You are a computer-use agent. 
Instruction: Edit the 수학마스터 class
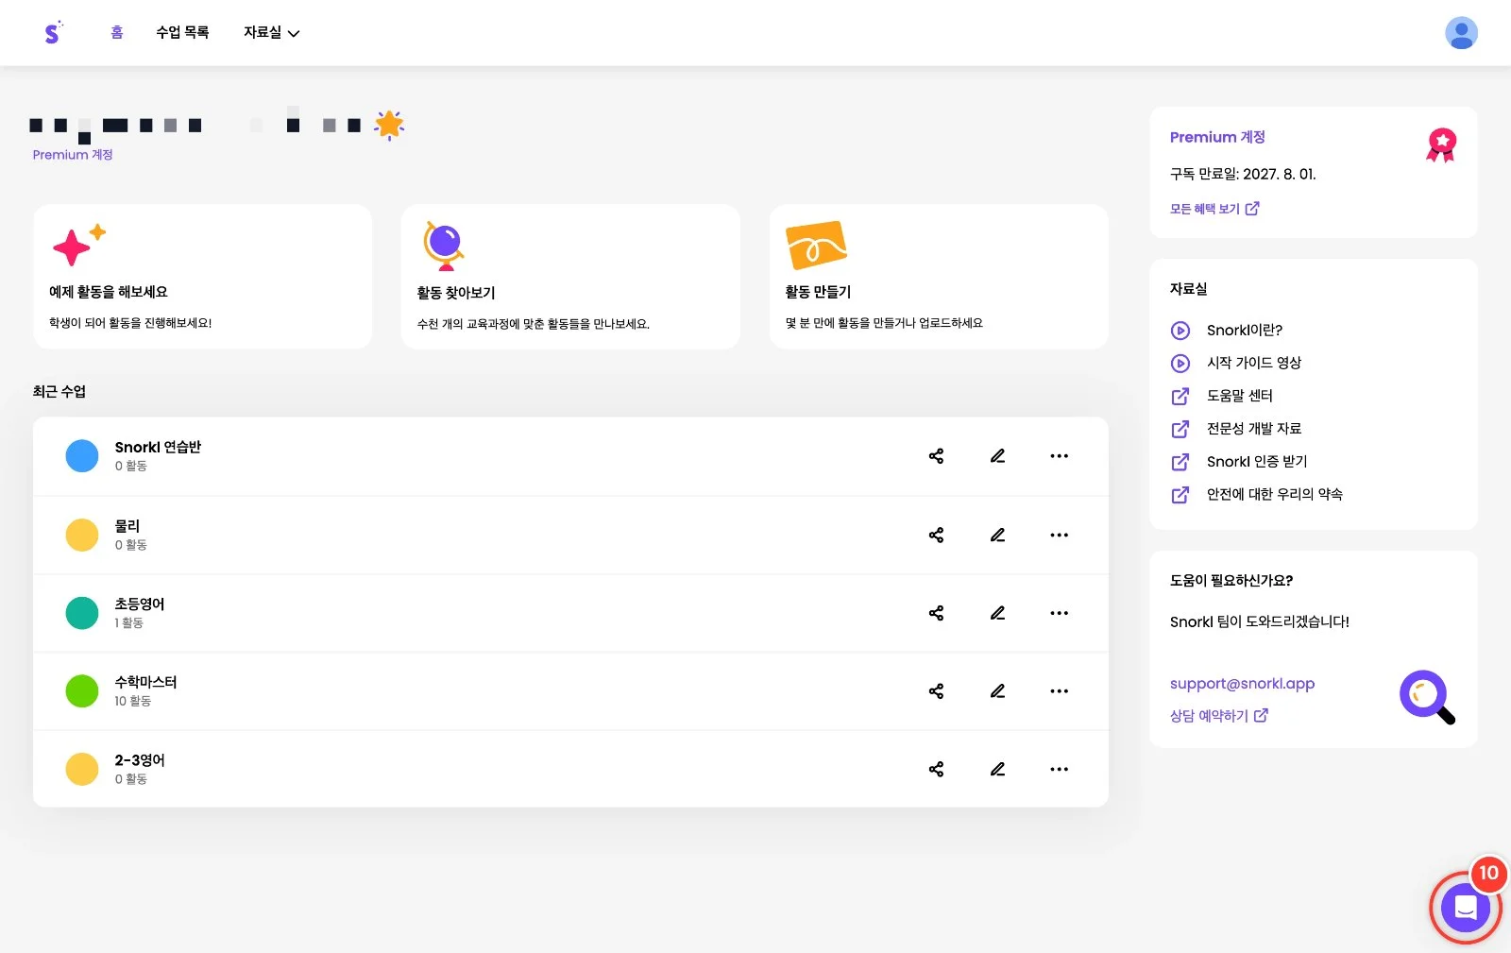997,691
